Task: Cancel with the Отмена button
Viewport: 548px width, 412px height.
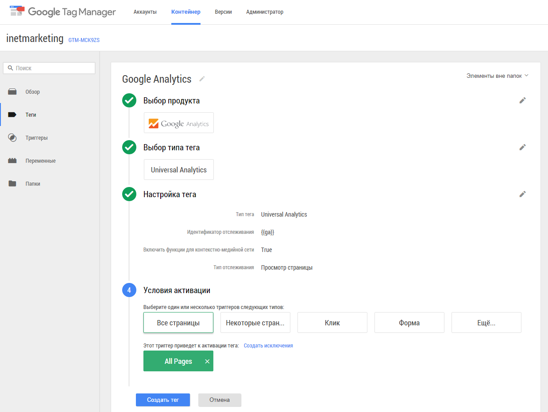Action: (x=220, y=400)
